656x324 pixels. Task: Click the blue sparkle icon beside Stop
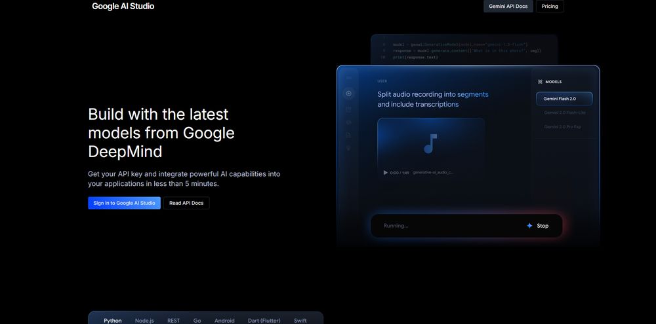529,225
